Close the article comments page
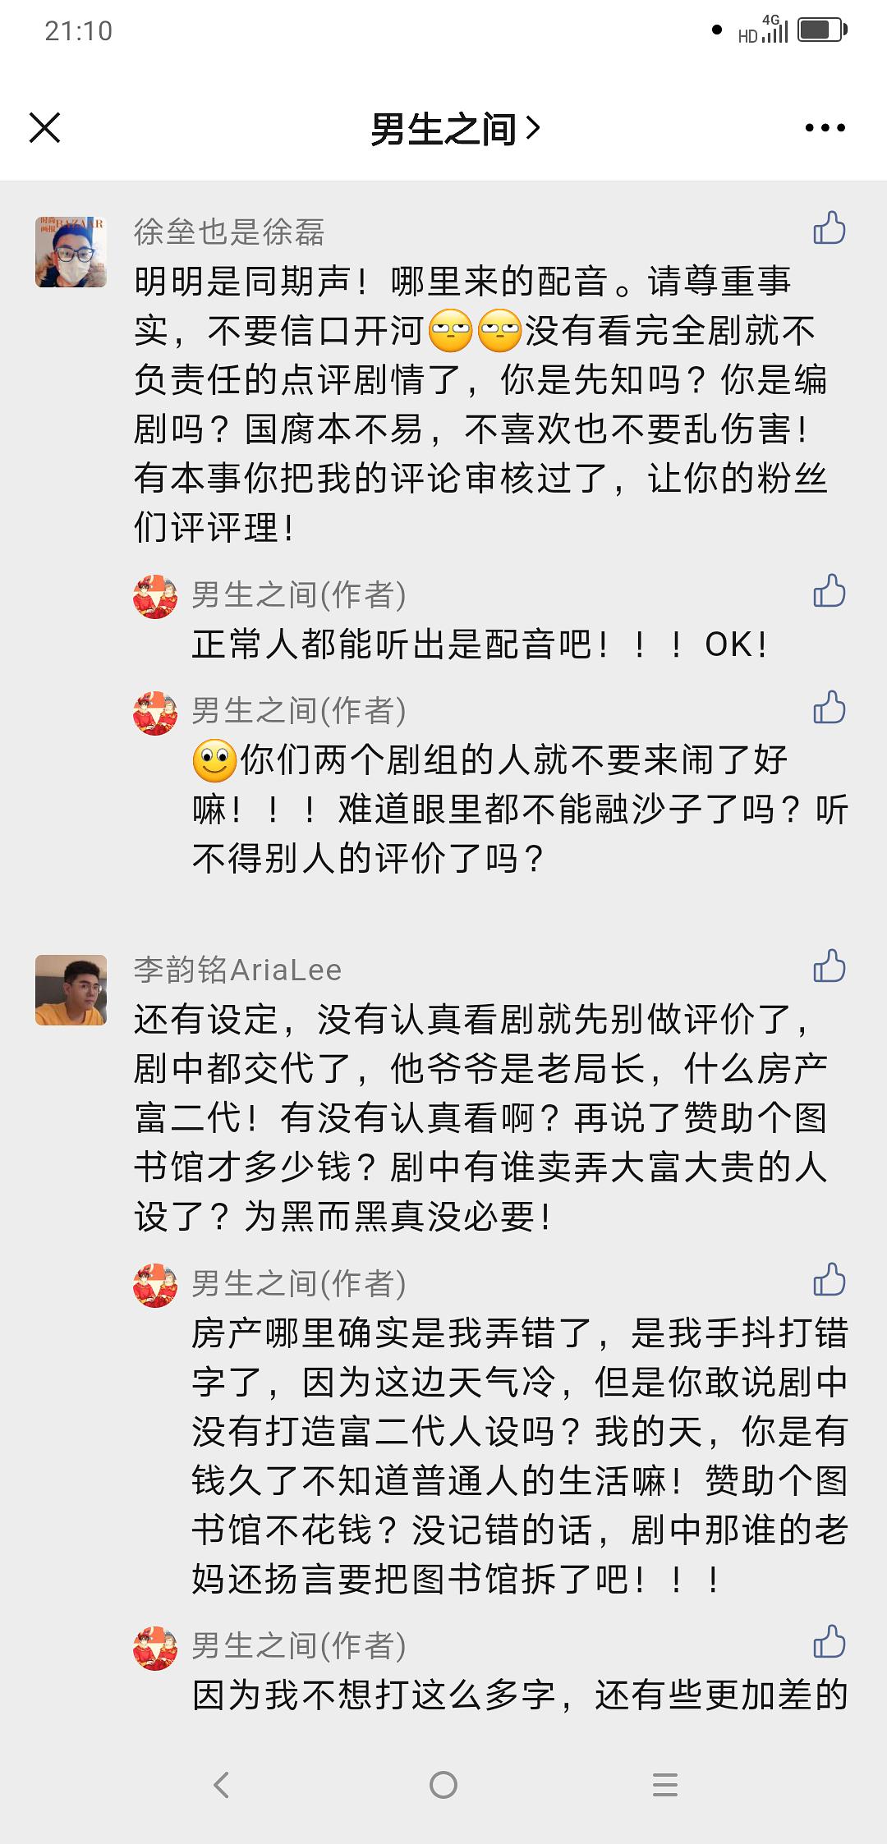Screen dimensions: 887x1844 pyautogui.click(x=44, y=128)
